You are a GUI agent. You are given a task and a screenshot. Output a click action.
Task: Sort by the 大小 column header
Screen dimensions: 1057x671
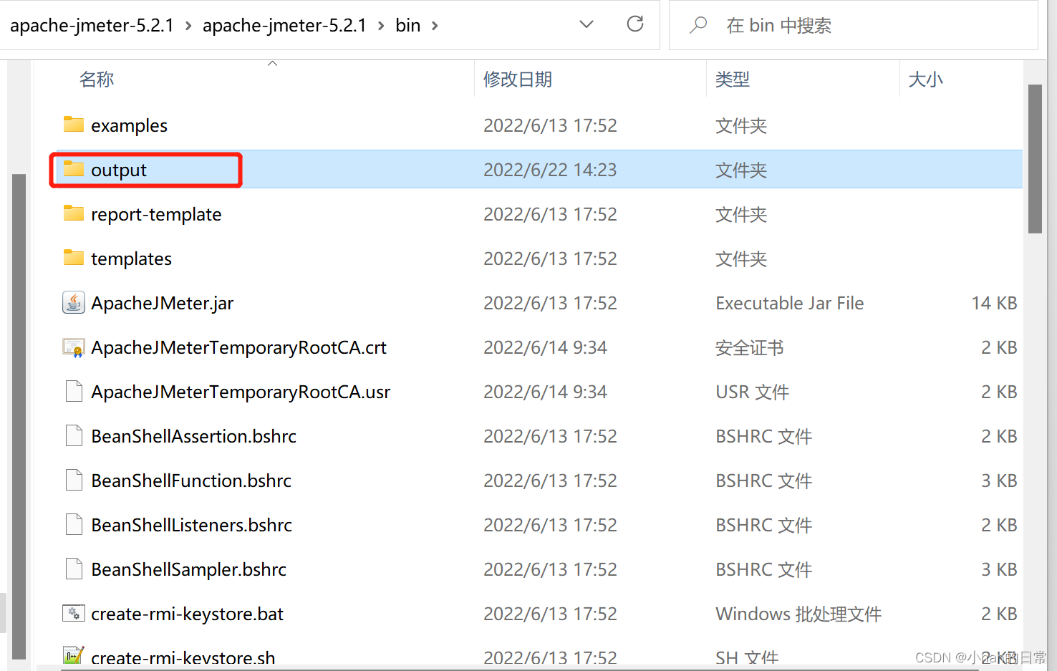click(925, 79)
